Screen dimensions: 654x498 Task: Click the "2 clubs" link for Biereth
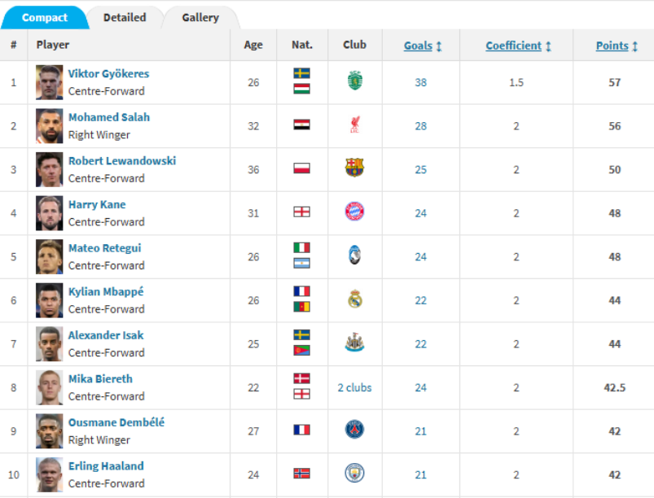tap(354, 387)
